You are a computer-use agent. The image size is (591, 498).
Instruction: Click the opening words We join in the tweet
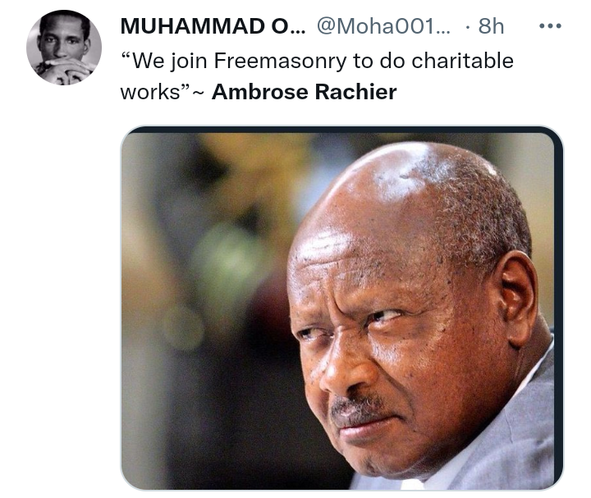[170, 62]
